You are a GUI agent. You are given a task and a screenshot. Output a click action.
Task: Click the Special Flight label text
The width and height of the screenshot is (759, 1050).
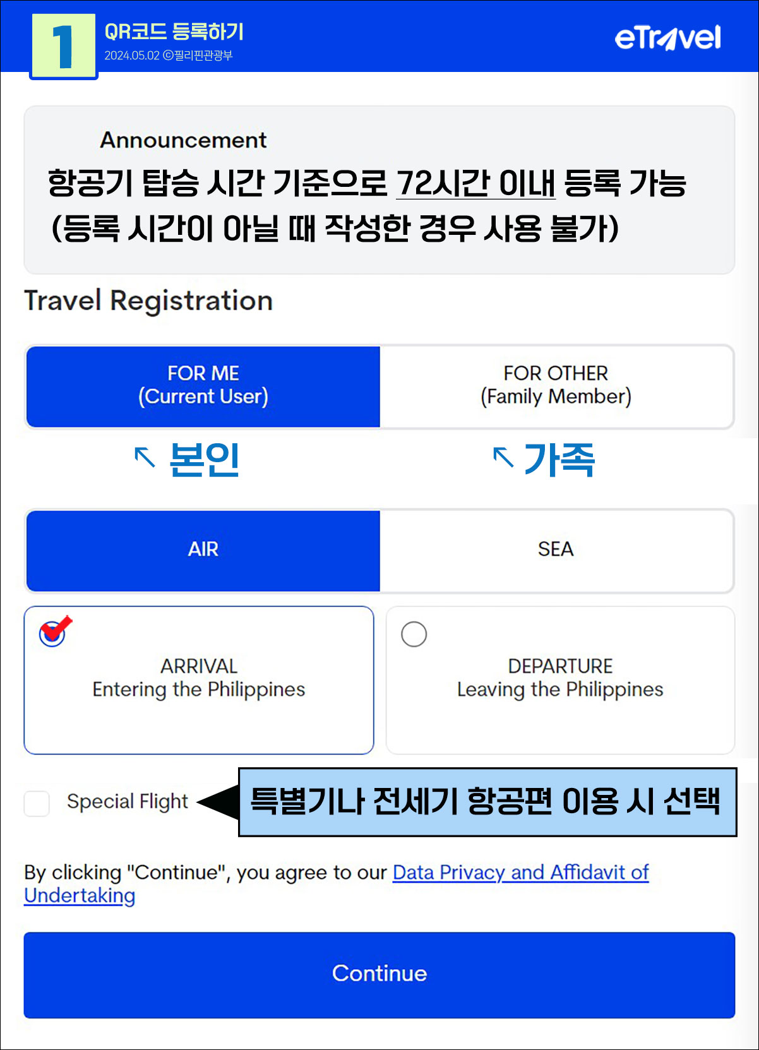(128, 802)
